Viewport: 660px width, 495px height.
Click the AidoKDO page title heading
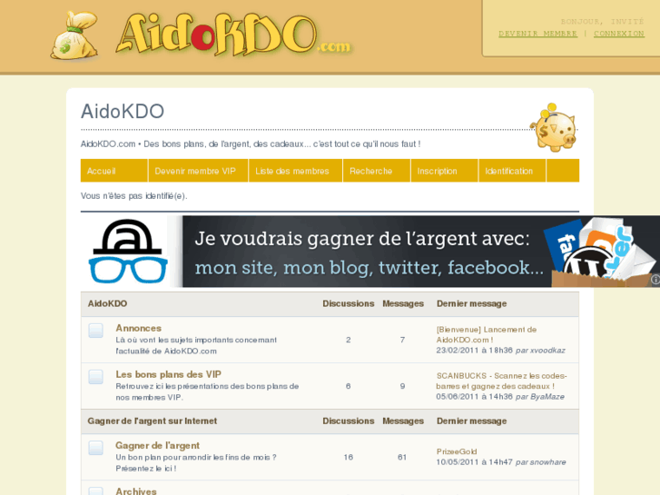coord(123,112)
